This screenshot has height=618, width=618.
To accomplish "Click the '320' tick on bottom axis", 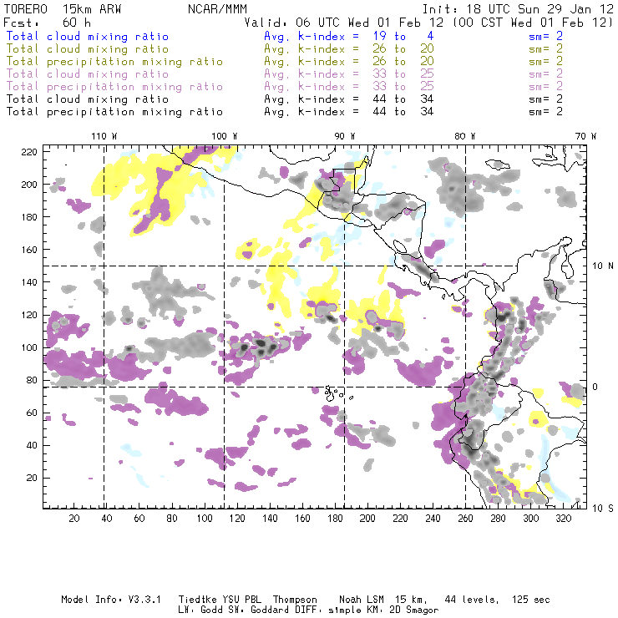I will click(x=563, y=519).
